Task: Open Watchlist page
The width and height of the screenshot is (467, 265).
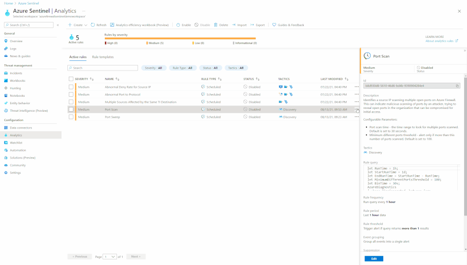Action: pyautogui.click(x=16, y=143)
